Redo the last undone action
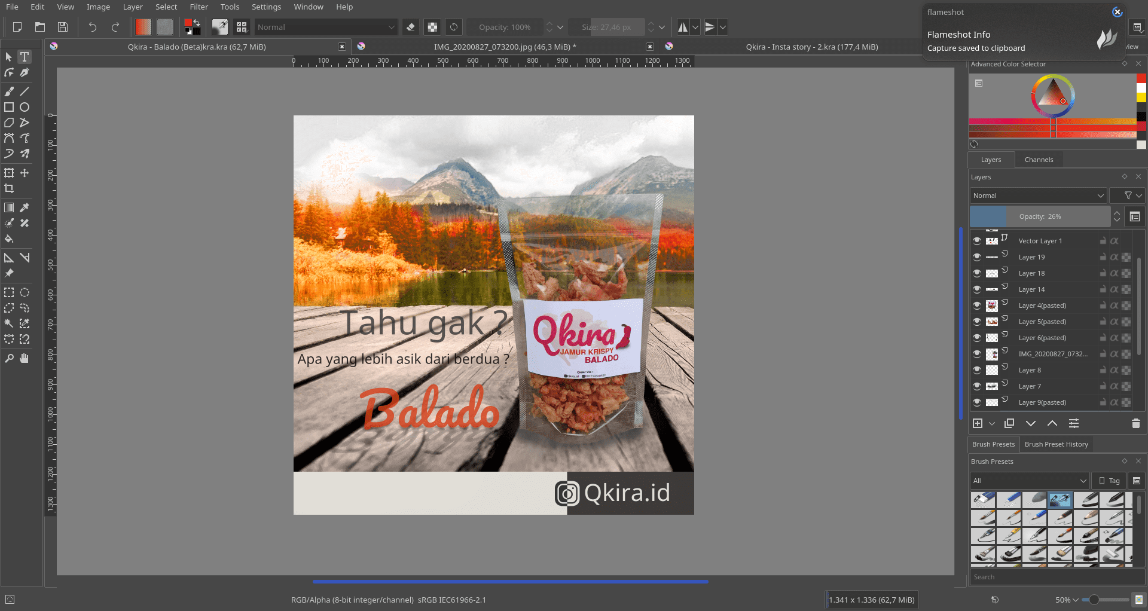This screenshot has height=611, width=1148. point(115,27)
